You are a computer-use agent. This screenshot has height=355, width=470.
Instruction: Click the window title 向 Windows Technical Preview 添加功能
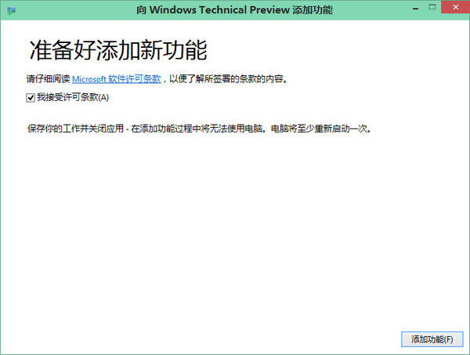point(235,10)
